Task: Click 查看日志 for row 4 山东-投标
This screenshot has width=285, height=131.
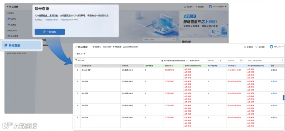Action: 274,105
